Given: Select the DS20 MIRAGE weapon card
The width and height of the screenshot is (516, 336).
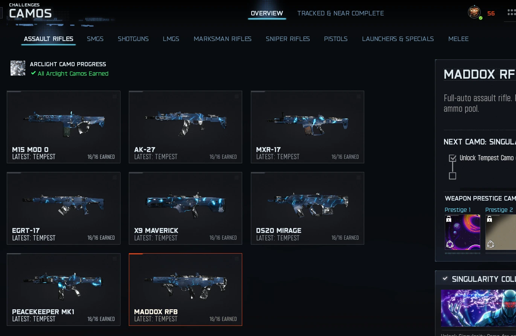Looking at the screenshot, I should [307, 208].
